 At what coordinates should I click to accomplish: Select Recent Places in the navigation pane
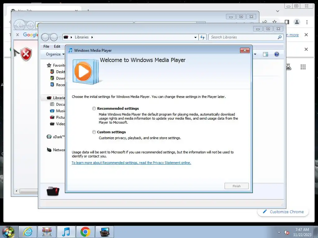[x=57, y=85]
